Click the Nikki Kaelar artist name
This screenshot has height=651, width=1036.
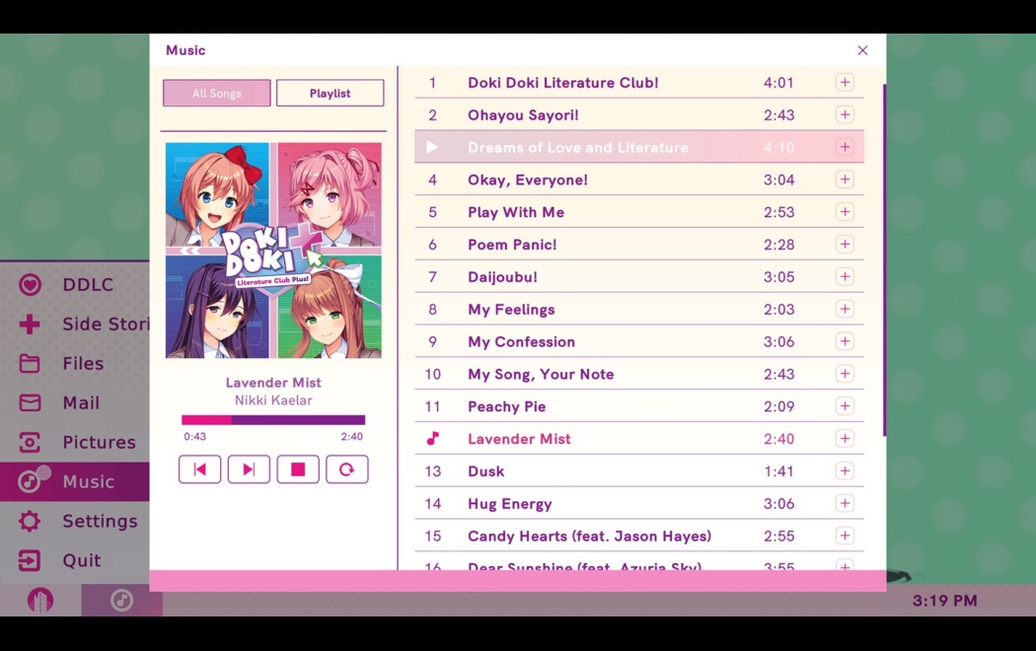tap(273, 400)
